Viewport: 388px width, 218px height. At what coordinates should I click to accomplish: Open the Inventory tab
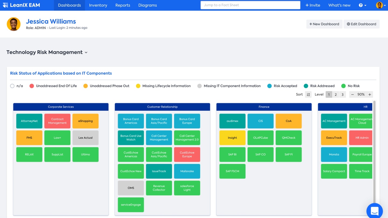click(x=98, y=5)
